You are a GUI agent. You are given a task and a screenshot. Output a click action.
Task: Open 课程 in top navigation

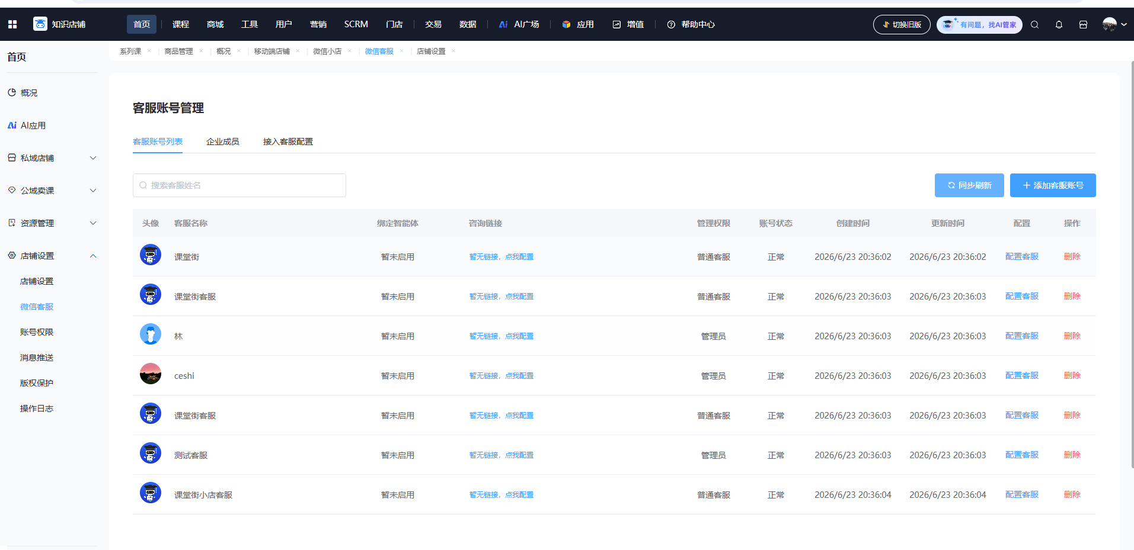pos(181,24)
